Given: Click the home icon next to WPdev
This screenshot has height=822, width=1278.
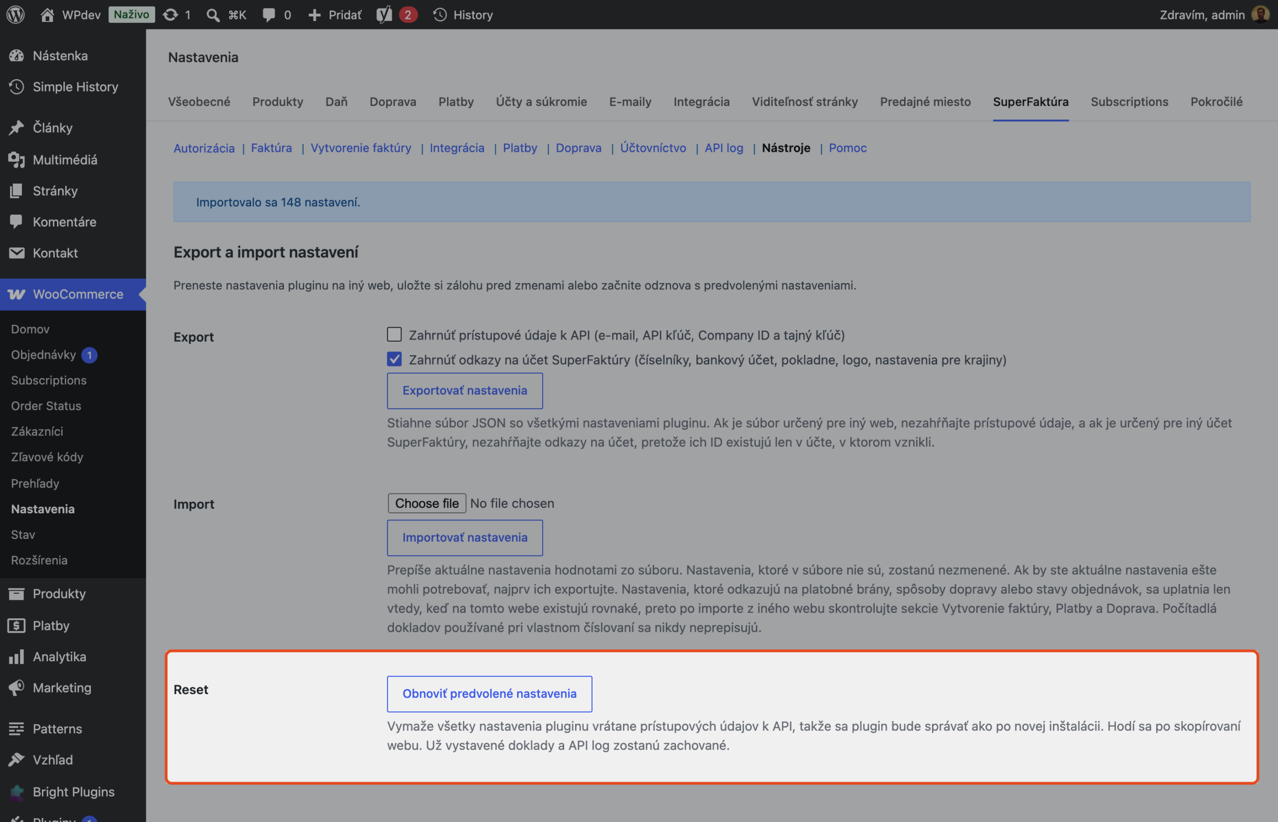Looking at the screenshot, I should click(x=47, y=14).
